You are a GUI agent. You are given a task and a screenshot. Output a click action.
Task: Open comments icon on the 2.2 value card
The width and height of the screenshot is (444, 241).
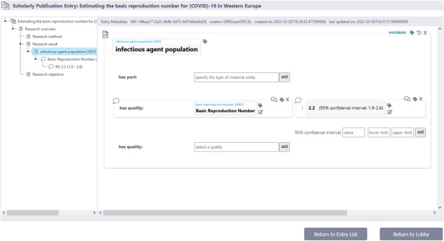tap(407, 99)
